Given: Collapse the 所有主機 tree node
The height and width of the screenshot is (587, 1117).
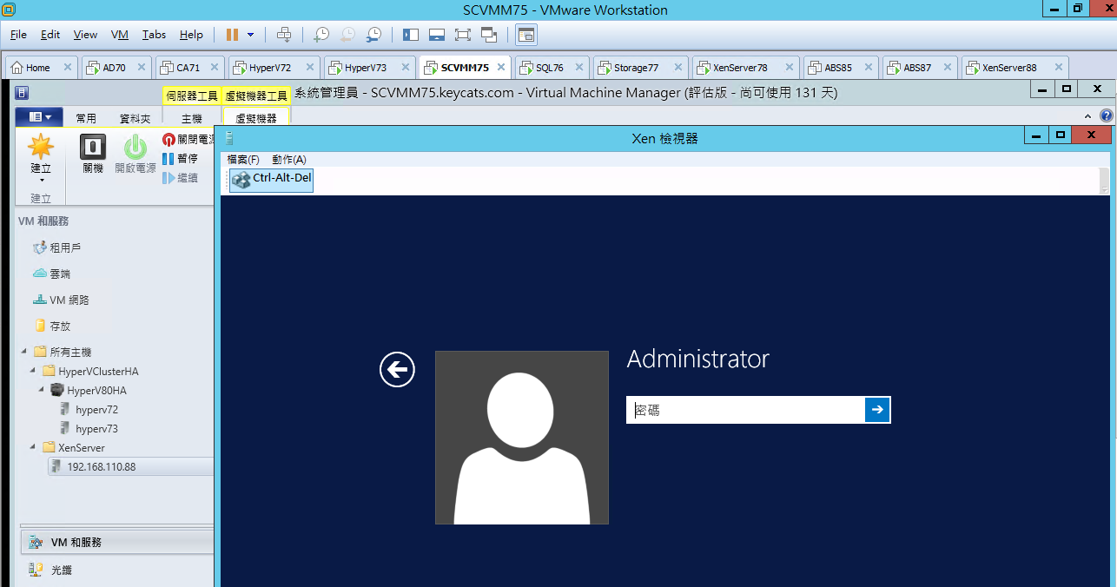Looking at the screenshot, I should click(23, 352).
